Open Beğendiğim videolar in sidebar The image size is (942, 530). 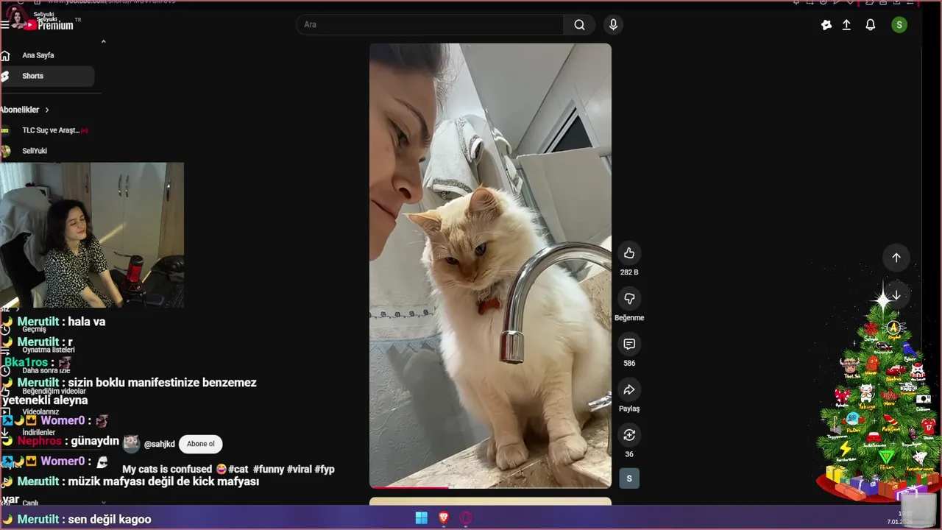click(x=54, y=392)
